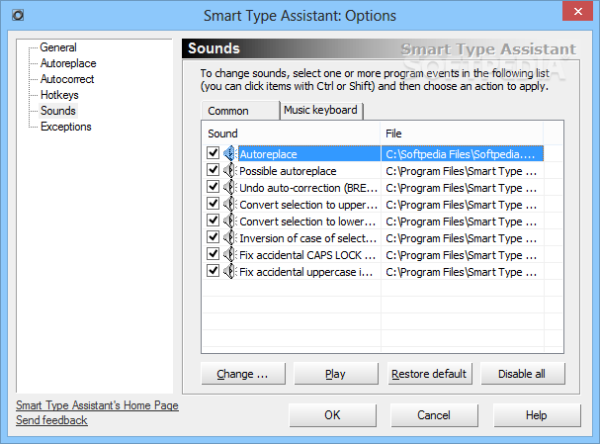Toggle the Fix accidental CAPS LOCK checkbox
The height and width of the screenshot is (444, 600).
(x=213, y=254)
